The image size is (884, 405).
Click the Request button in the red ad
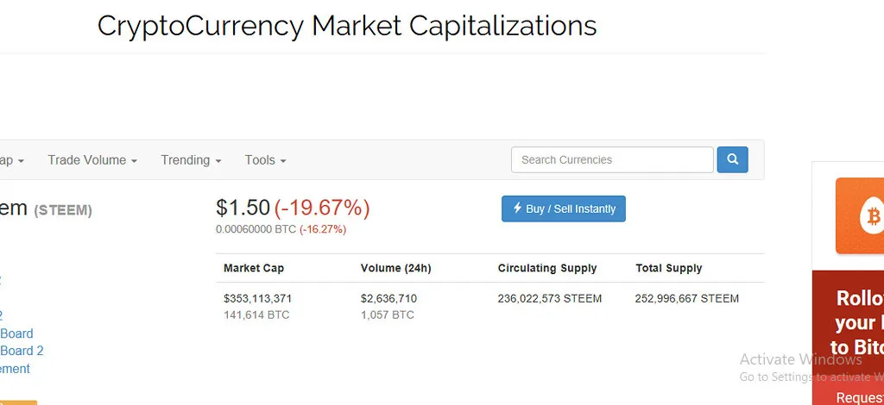[860, 398]
